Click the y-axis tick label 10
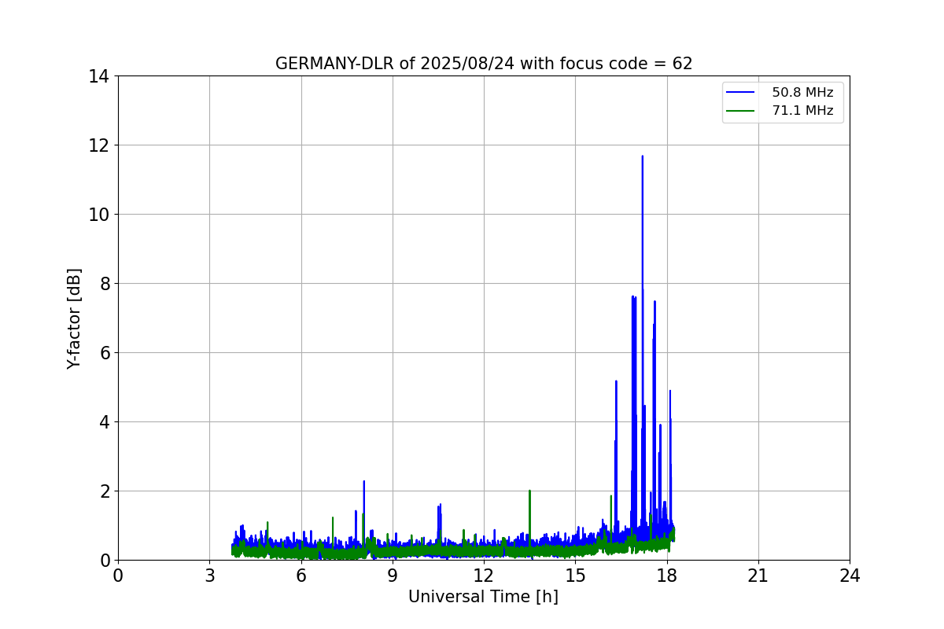The width and height of the screenshot is (944, 629). point(98,215)
